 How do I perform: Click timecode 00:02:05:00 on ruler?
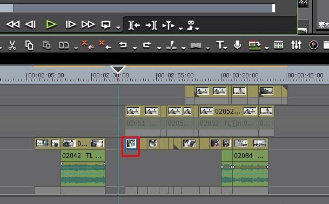[x=46, y=75]
